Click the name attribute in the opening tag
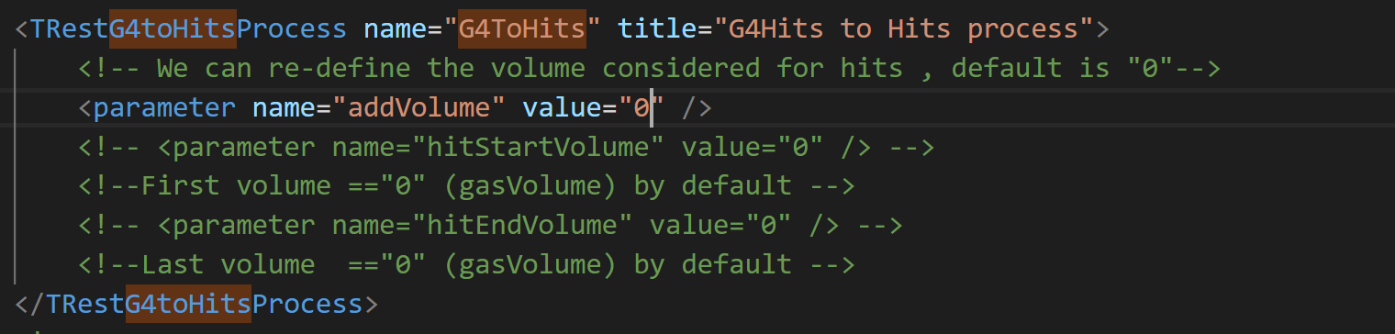This screenshot has width=1395, height=334. pyautogui.click(x=395, y=28)
